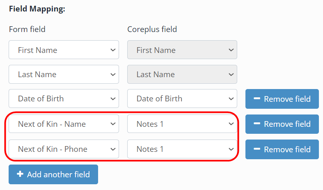Click minus icon beside Date of Birth mapping
323x190 pixels.
[257, 98]
